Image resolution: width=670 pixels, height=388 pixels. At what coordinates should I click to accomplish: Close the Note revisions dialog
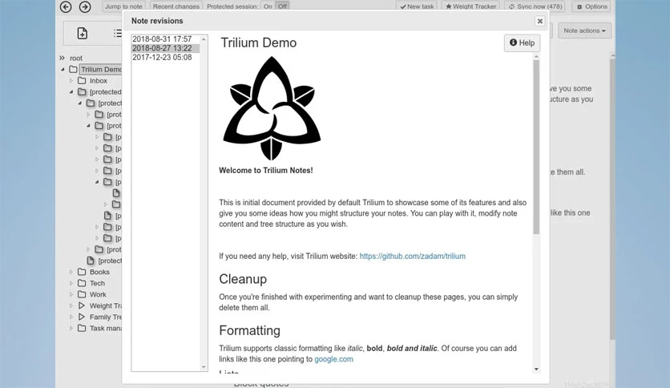pyautogui.click(x=539, y=21)
